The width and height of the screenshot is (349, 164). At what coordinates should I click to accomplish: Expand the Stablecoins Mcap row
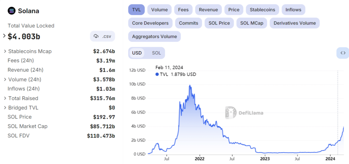click(x=5, y=51)
